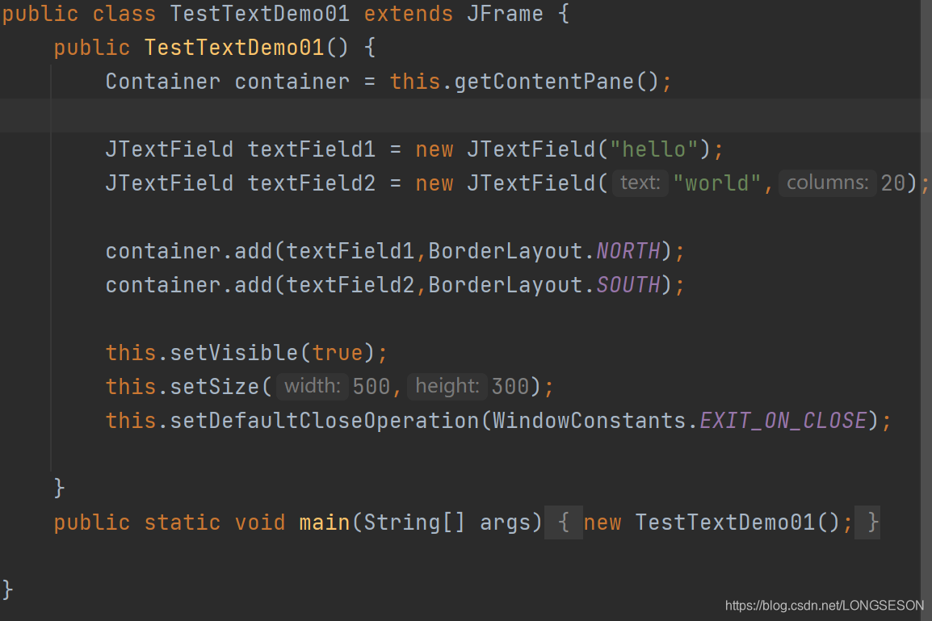Screen dimensions: 932x621
Task: Place the caret on the empty highlighted line
Action: click(x=460, y=115)
